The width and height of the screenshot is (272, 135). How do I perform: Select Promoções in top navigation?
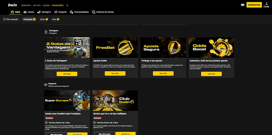tap(58, 5)
